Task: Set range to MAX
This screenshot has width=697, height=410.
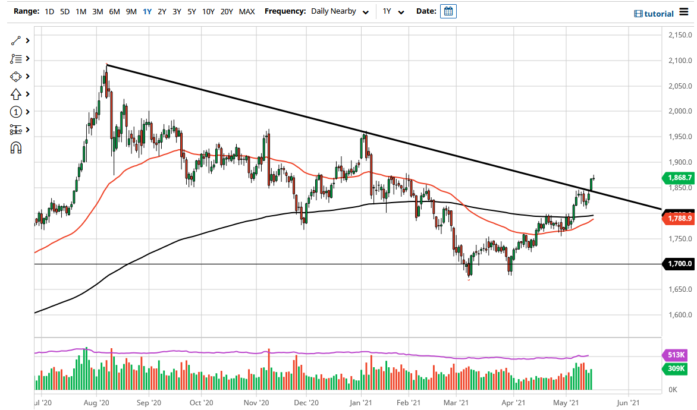Action: 247,11
